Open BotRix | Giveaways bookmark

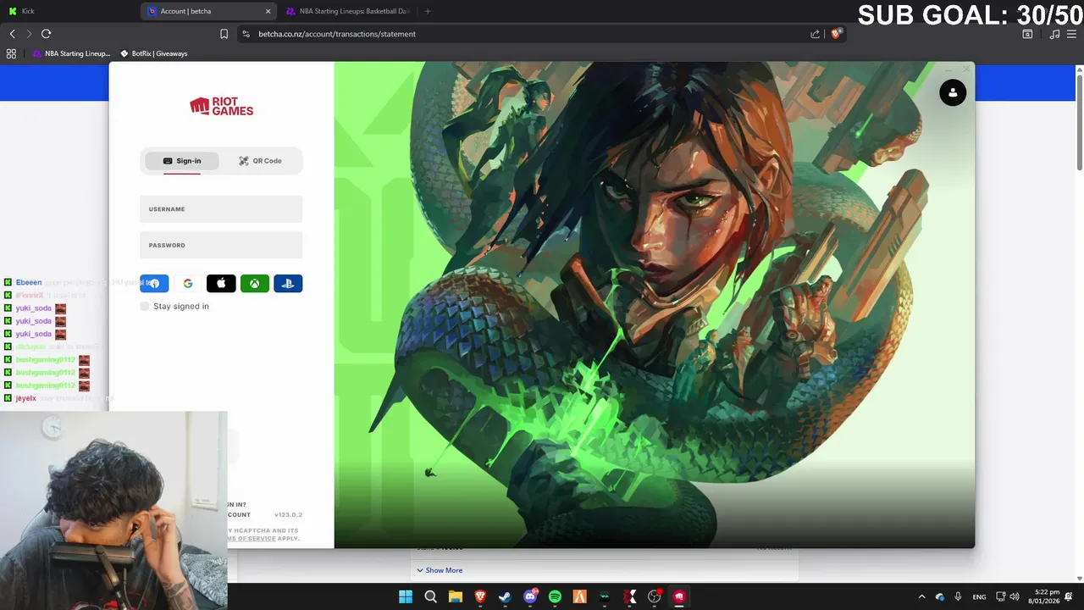point(153,53)
